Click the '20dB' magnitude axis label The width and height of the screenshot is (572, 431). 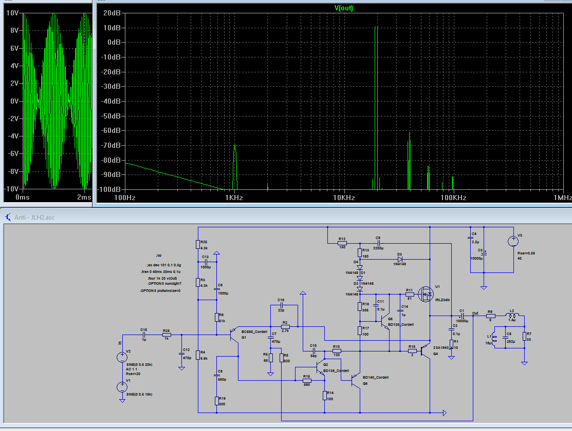[112, 13]
